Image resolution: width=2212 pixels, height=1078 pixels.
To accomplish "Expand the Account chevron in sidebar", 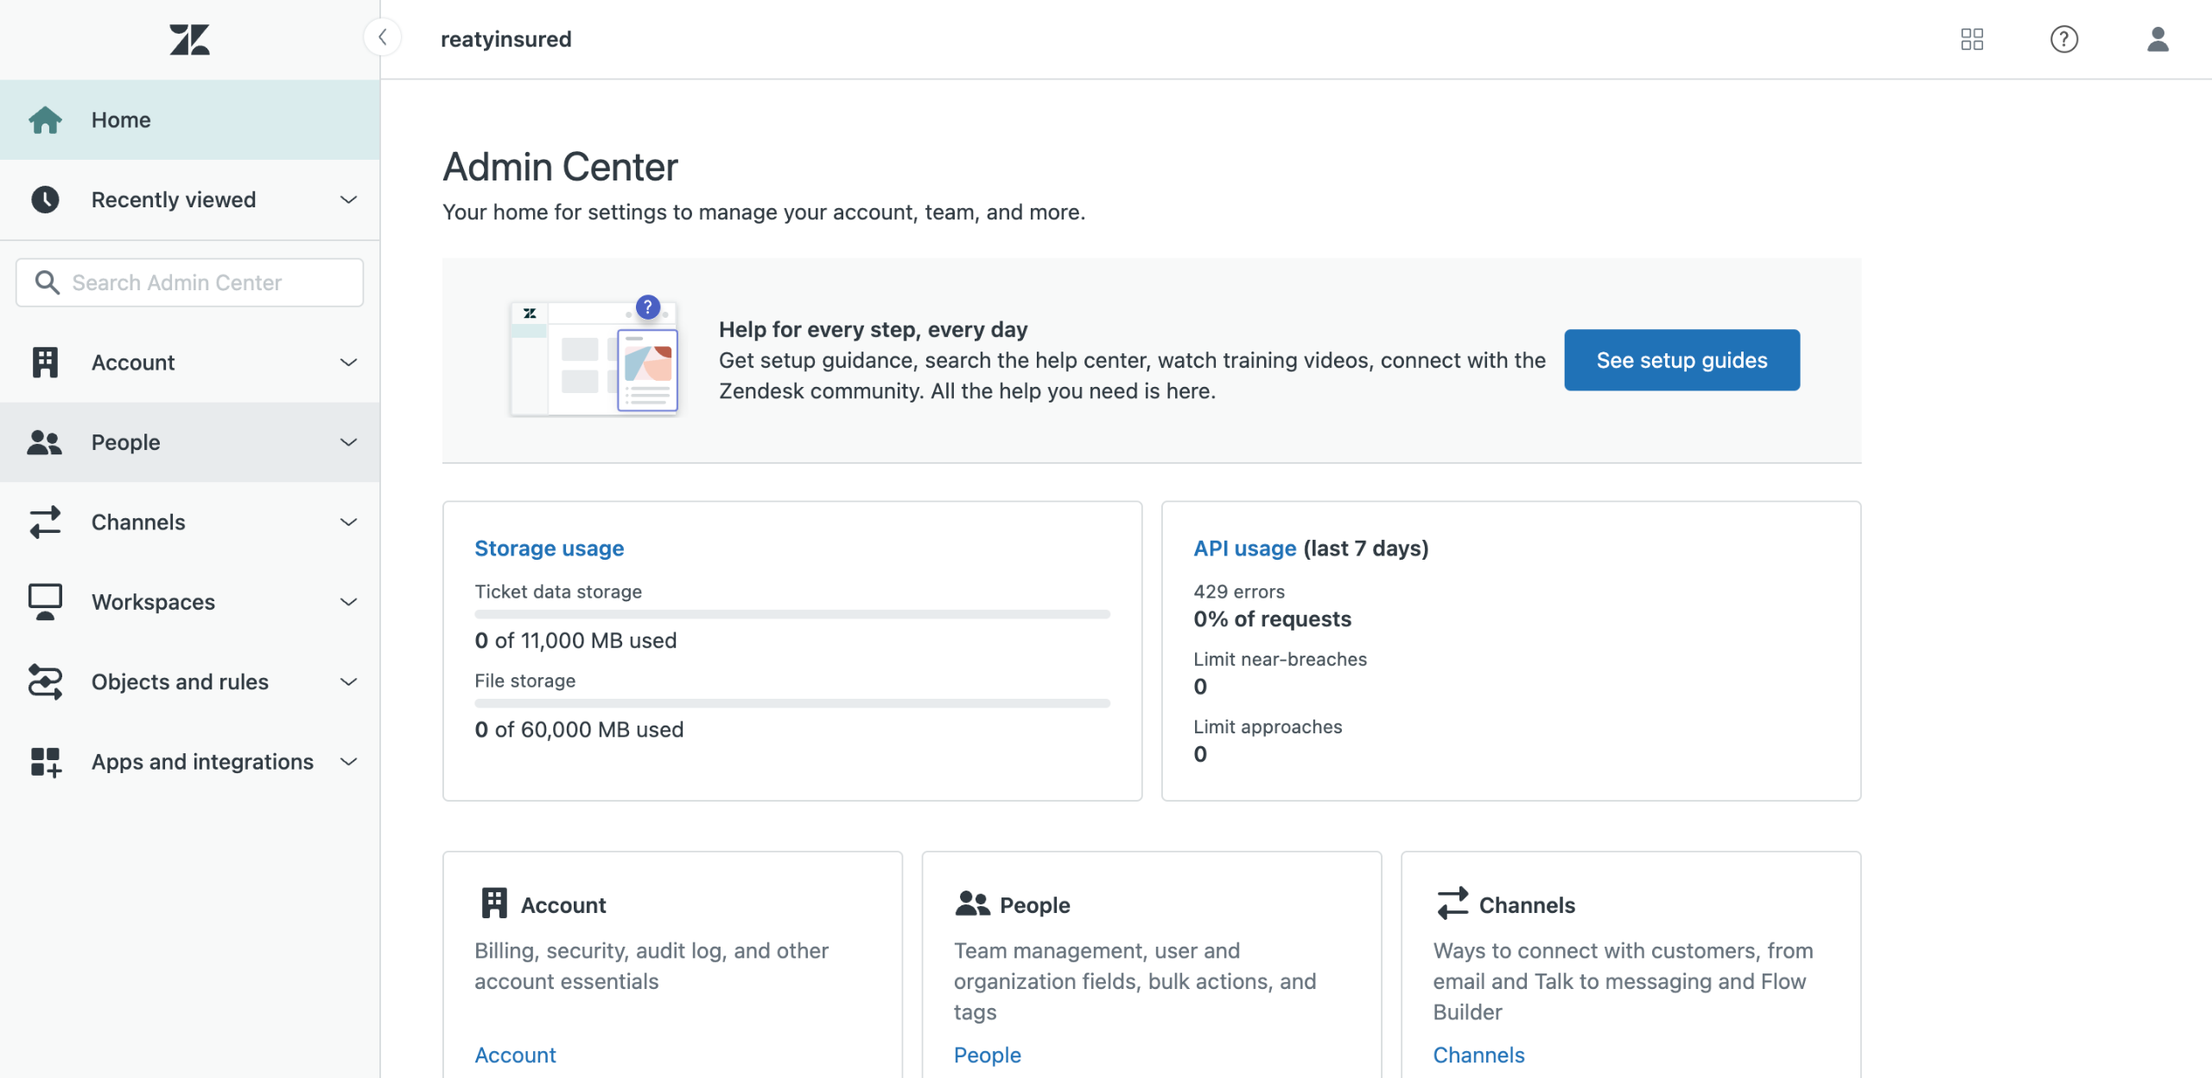I will point(348,363).
